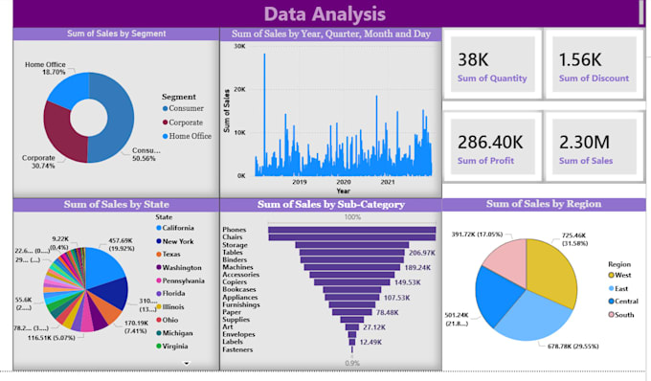Click the Sales by Year, Quarter title
Viewport: 651px width, 381px height.
click(x=331, y=34)
